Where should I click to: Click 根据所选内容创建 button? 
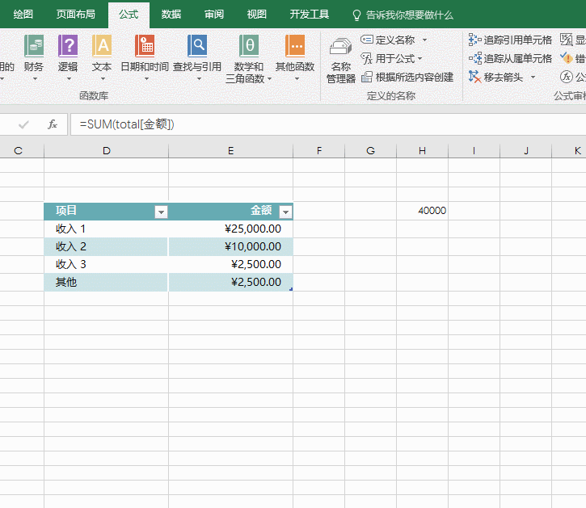pyautogui.click(x=407, y=77)
